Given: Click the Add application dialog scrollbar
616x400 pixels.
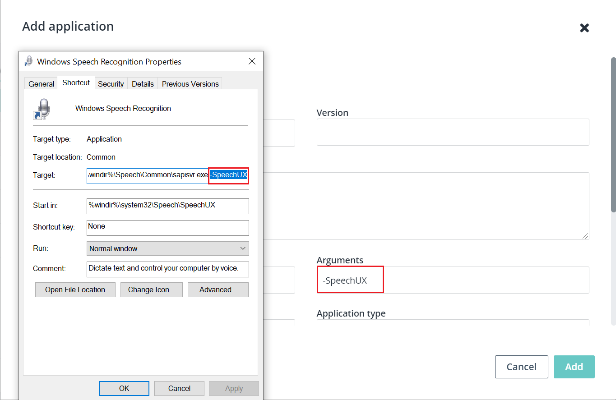Looking at the screenshot, I should (x=613, y=134).
